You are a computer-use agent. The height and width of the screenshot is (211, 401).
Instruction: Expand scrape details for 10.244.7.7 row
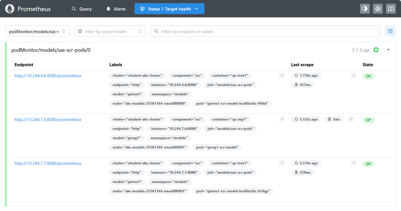tap(354, 163)
